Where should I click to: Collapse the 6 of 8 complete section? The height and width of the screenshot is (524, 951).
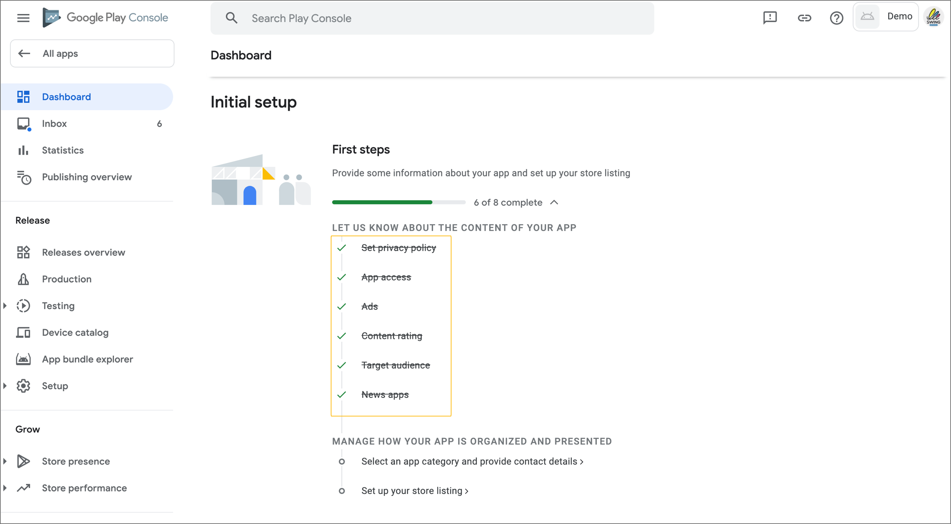click(554, 202)
